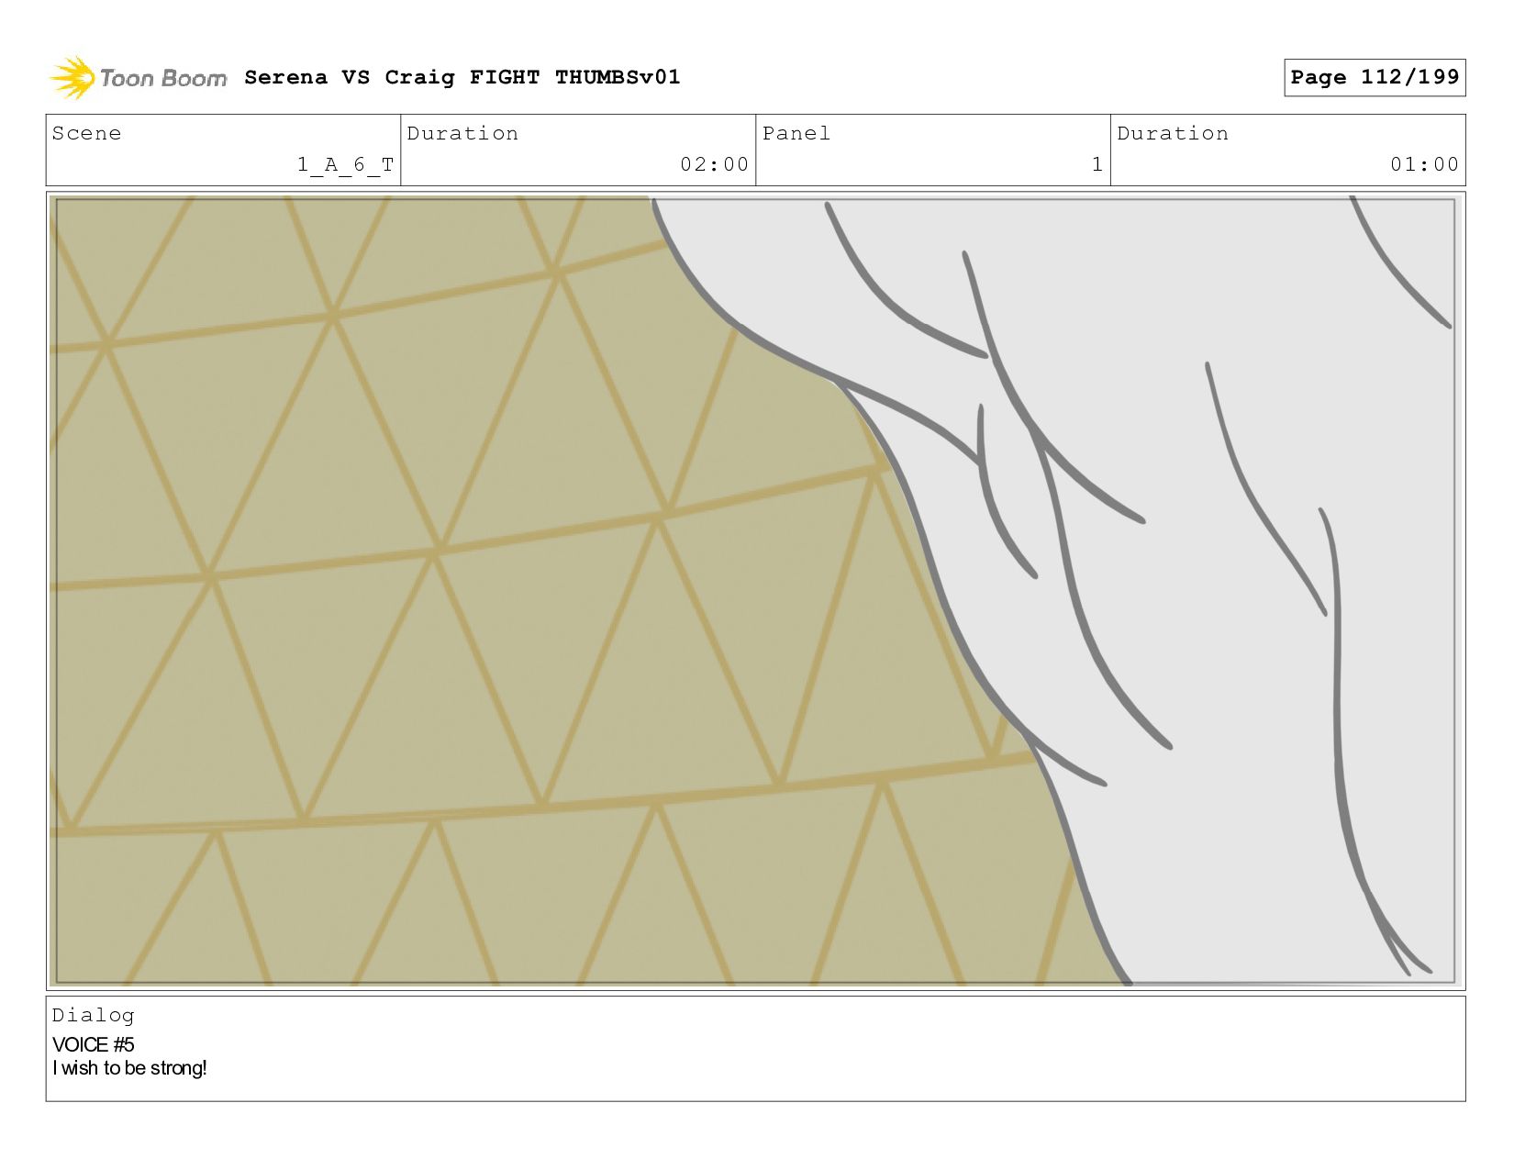The width and height of the screenshot is (1514, 1170).
Task: Click the scene duration value '02:00'
Action: click(714, 164)
